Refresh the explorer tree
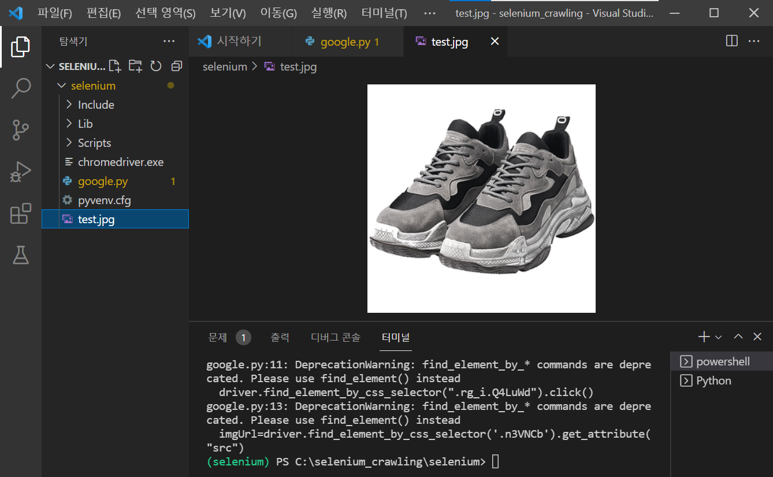This screenshot has height=477, width=773. [156, 66]
